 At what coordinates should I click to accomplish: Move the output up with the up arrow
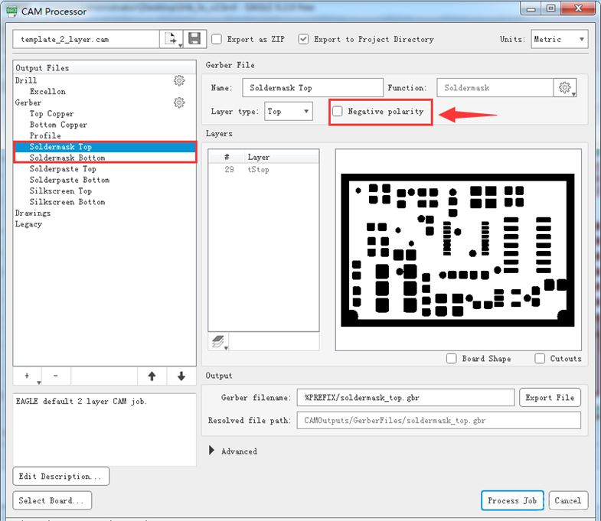(x=152, y=376)
